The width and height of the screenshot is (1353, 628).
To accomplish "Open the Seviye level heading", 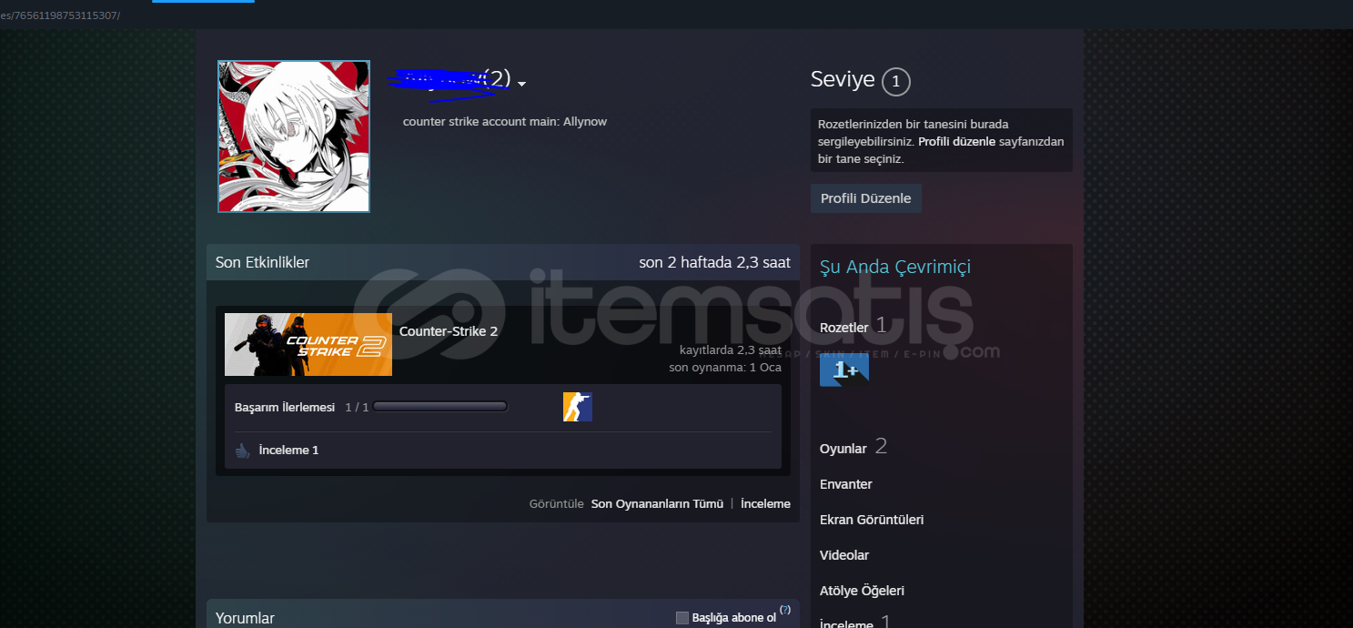I will point(843,80).
